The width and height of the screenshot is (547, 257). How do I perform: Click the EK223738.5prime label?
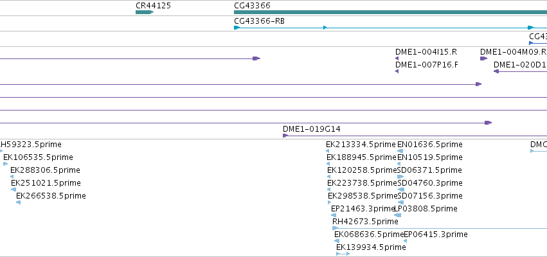(362, 183)
